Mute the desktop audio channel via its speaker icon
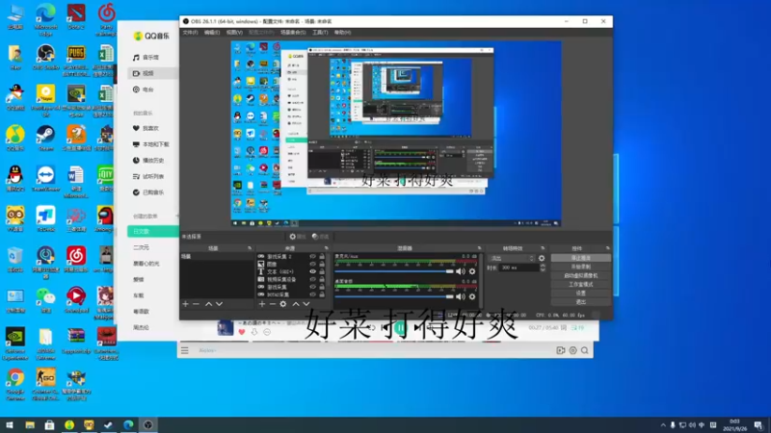The width and height of the screenshot is (771, 433). 461,296
